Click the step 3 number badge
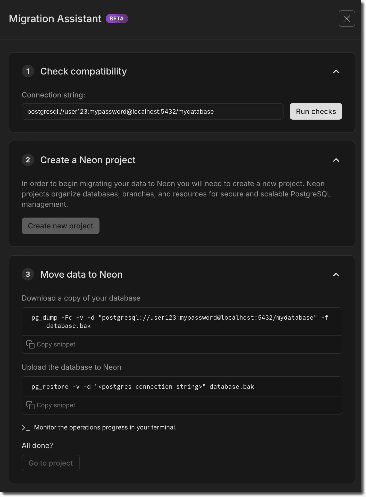Viewport: 366px width, 497px height. coord(28,275)
